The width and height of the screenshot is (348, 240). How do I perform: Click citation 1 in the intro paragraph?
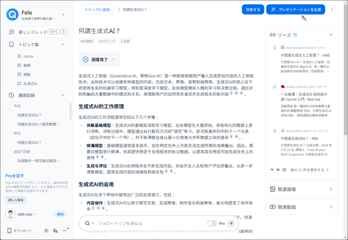(231, 93)
